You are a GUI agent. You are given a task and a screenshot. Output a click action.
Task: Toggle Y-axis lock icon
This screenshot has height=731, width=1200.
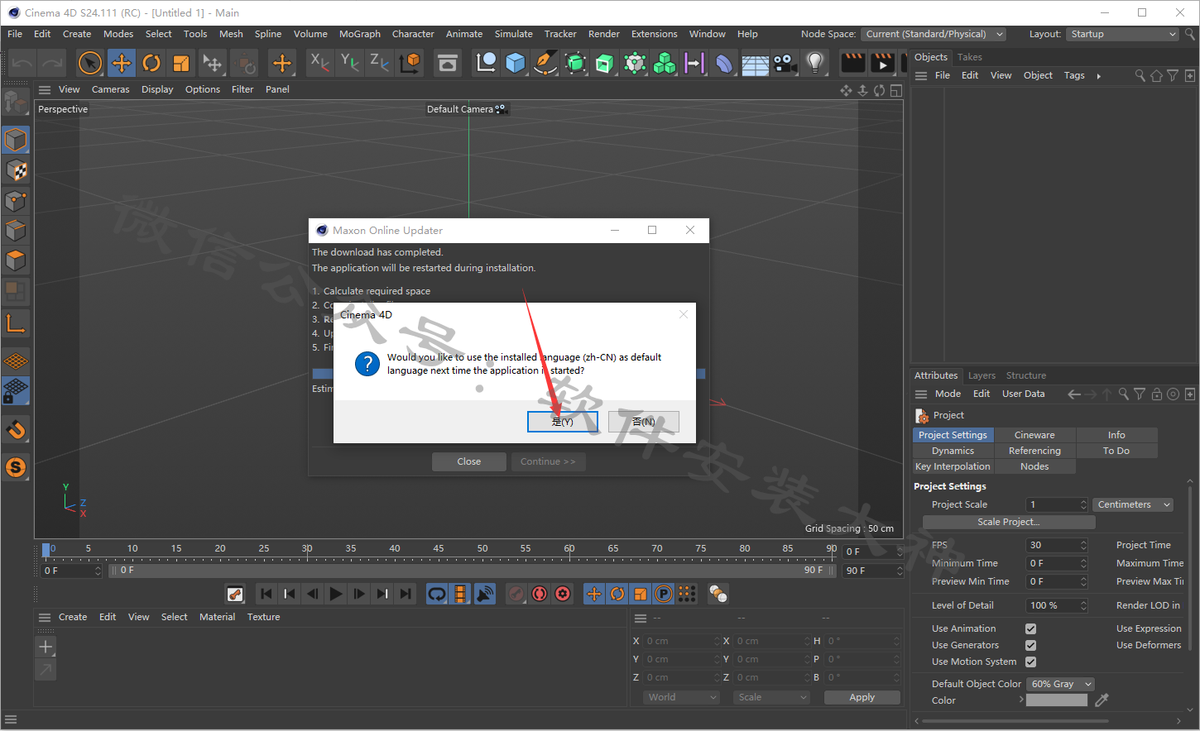(x=349, y=62)
